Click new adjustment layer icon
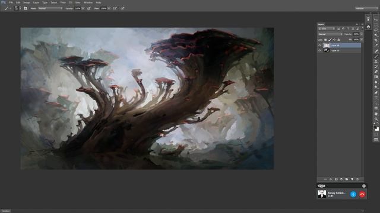Image resolution: width=380 pixels, height=213 pixels. (341, 179)
